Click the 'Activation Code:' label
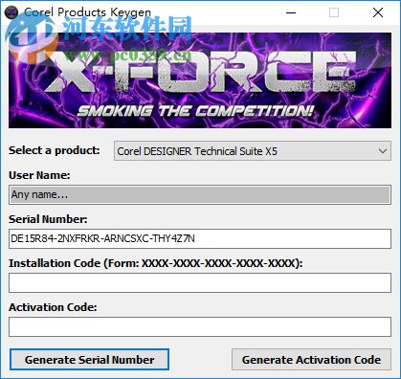 [53, 307]
